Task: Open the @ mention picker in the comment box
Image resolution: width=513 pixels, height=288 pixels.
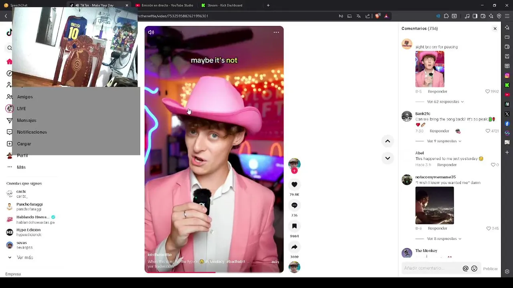Action: coord(465,269)
